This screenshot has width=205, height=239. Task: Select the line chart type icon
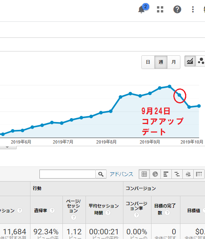click(x=190, y=61)
